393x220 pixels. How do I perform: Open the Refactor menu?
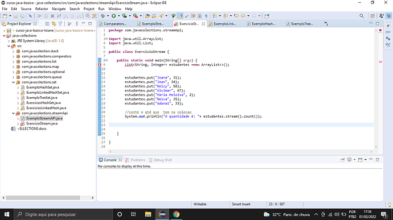click(x=42, y=9)
